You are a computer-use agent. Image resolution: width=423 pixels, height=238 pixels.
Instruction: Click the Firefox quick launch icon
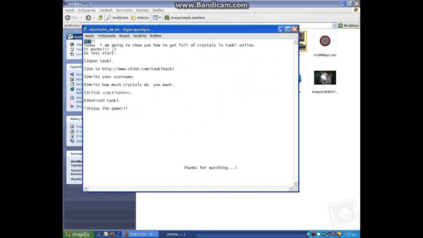click(113, 234)
